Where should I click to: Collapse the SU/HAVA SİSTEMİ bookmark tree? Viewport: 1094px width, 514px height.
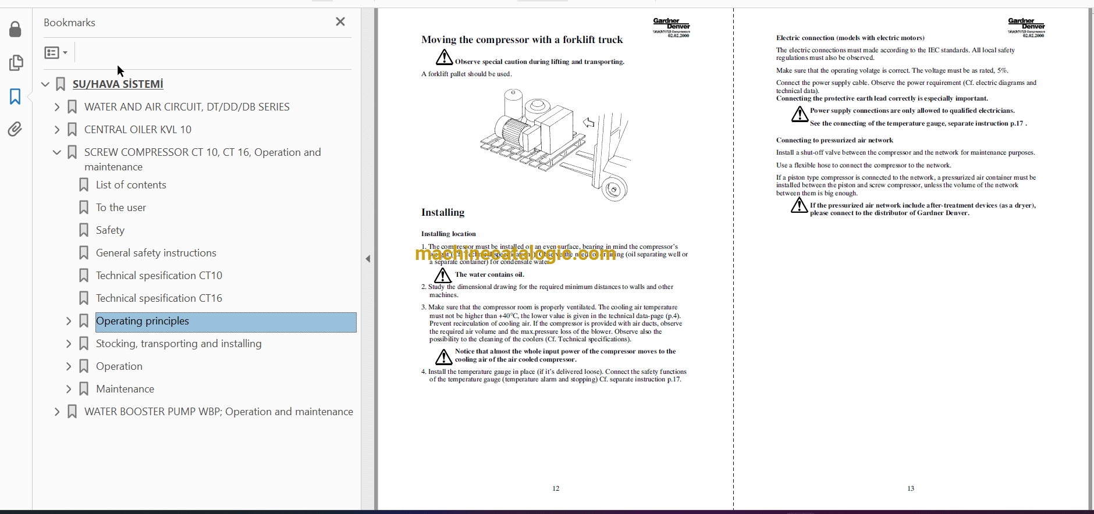coord(45,84)
